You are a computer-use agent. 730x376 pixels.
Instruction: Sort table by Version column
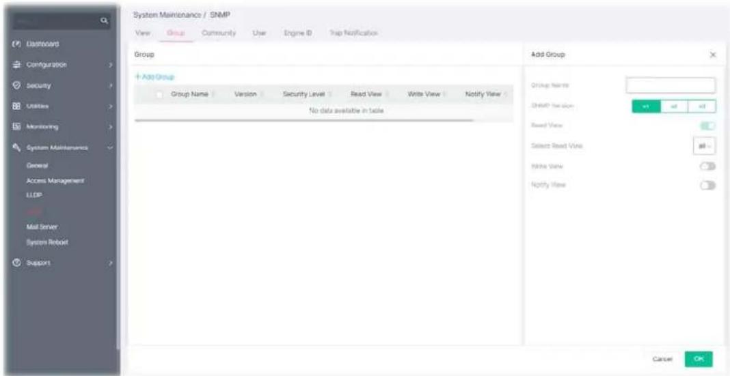[262, 94]
